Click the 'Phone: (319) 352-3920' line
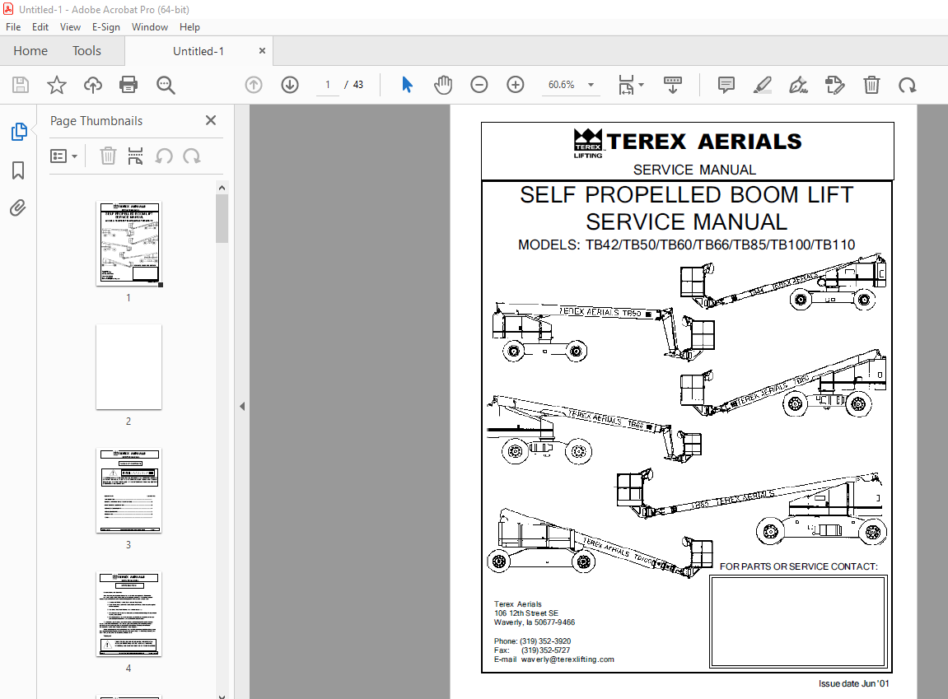 (x=532, y=641)
